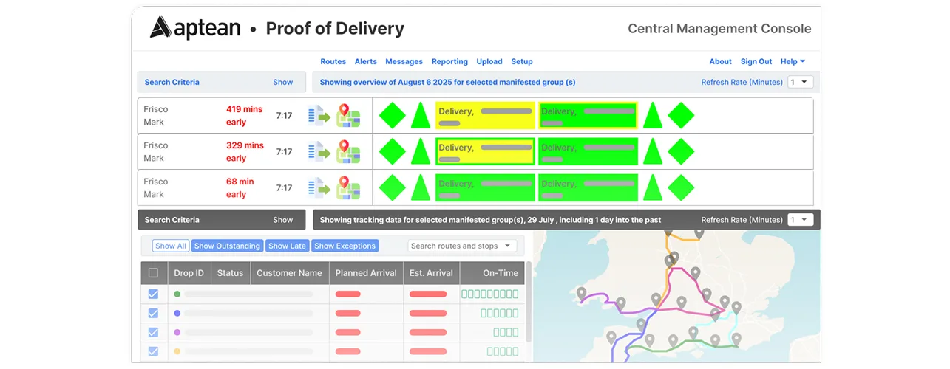
Task: Click route-end diamond in 68 min early row
Action: pos(681,188)
